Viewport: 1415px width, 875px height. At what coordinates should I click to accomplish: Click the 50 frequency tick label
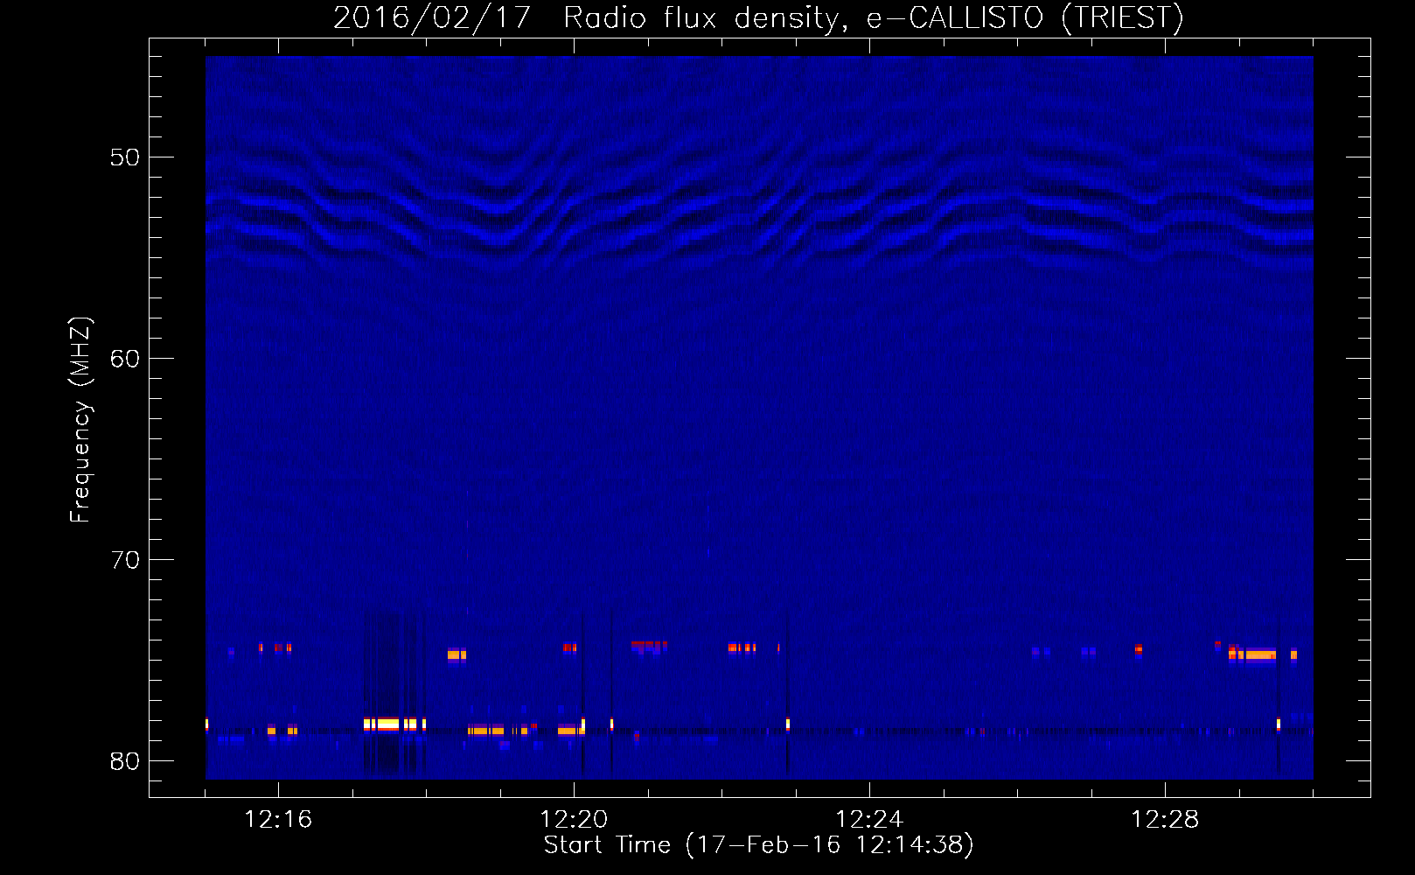125,157
